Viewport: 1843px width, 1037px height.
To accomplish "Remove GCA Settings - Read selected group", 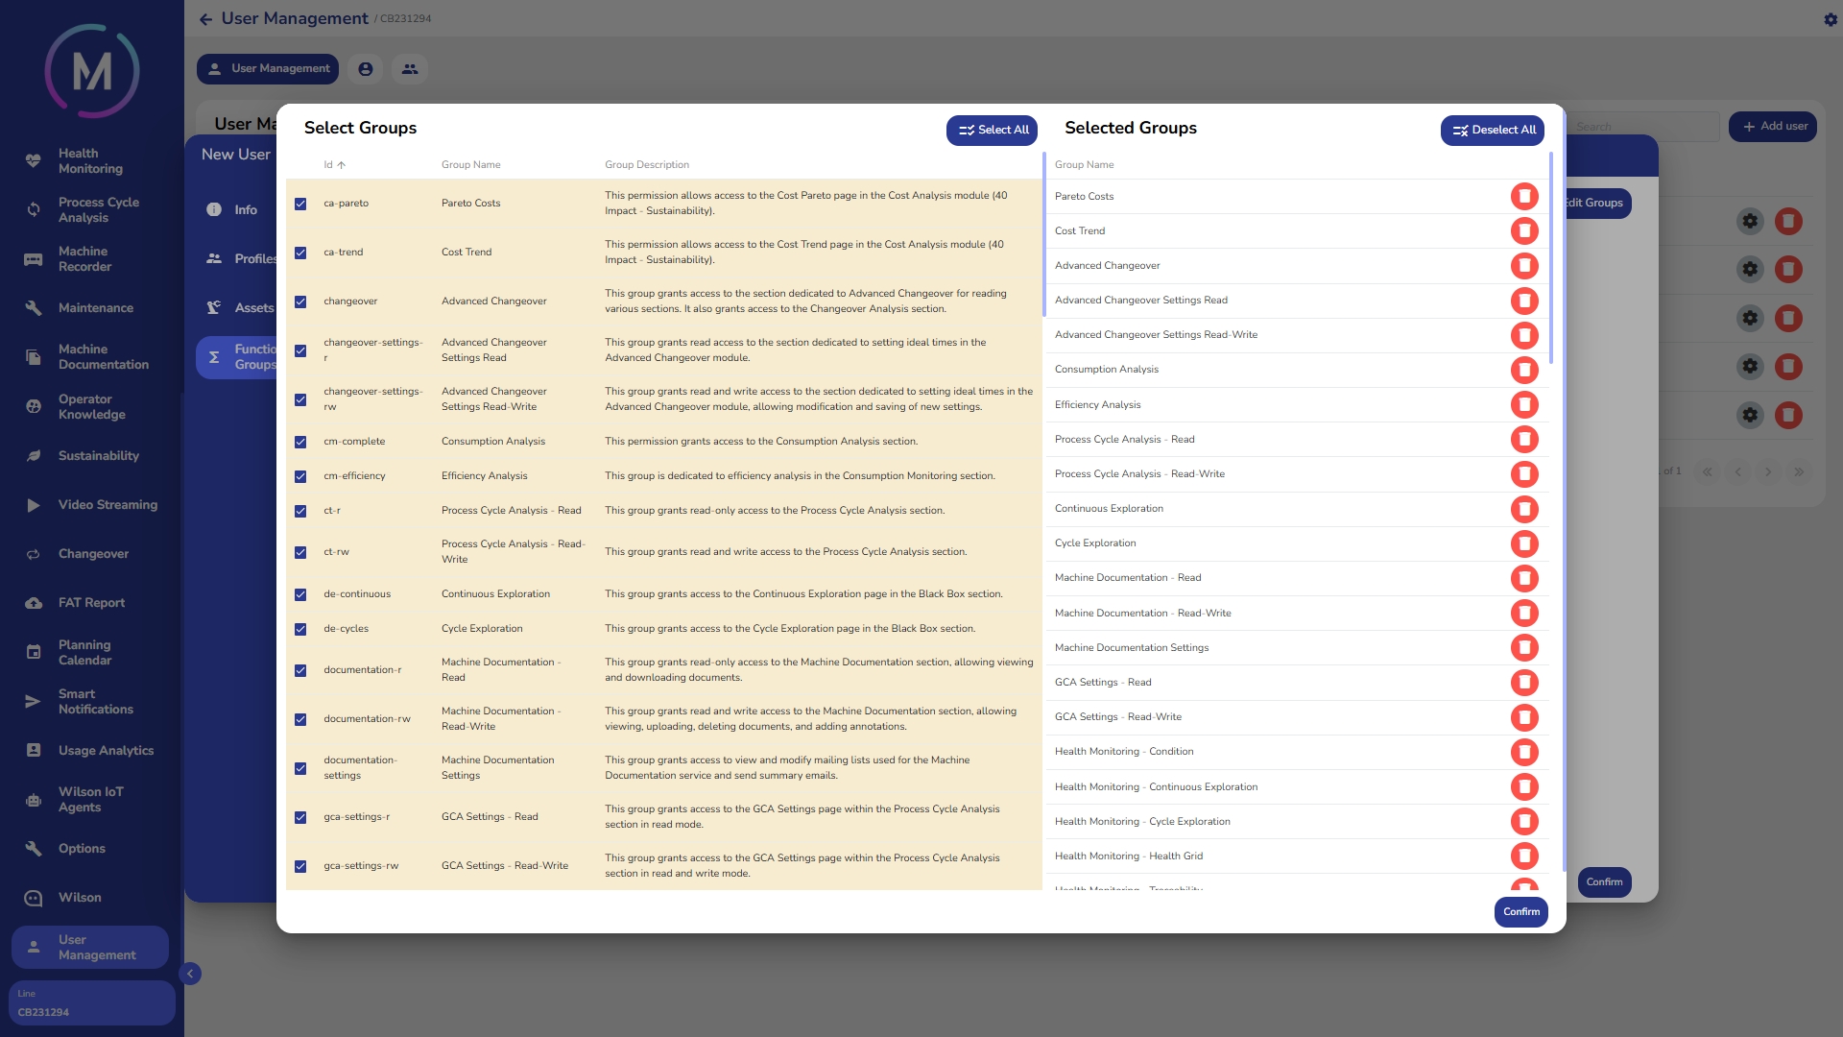I will point(1523,683).
